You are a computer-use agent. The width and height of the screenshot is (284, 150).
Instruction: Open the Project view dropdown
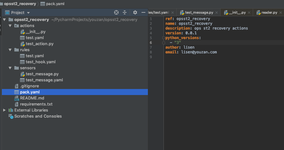(x=28, y=13)
